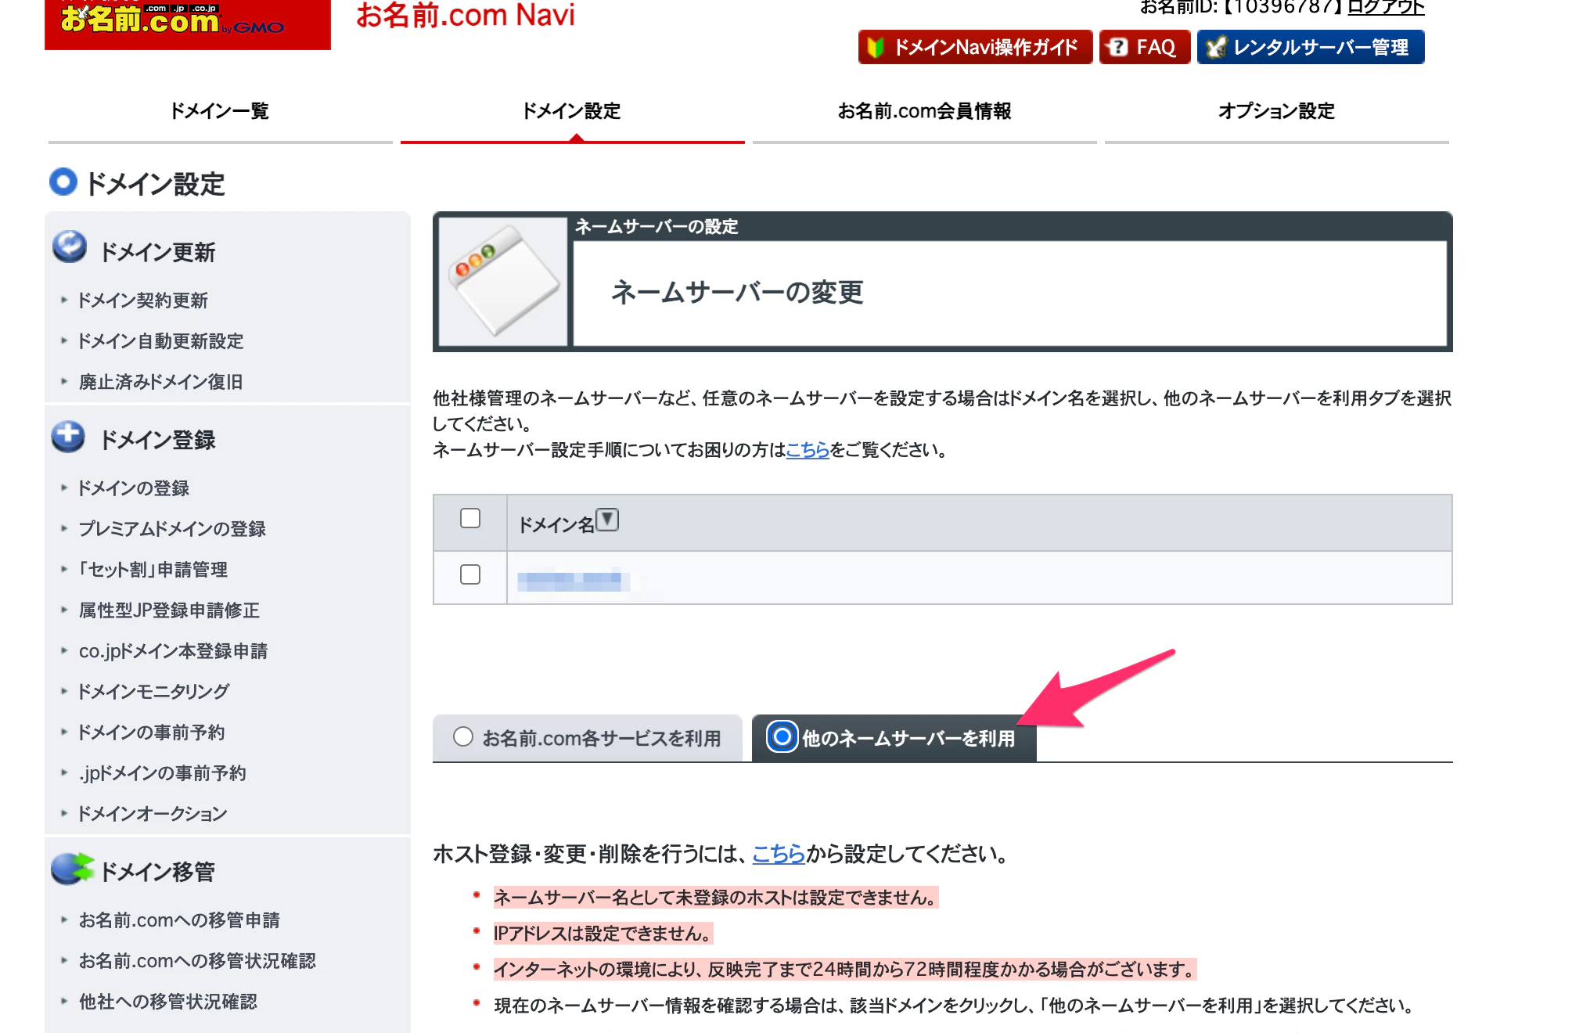Open ドメイン自動更新設定 in the sidebar
This screenshot has width=1590, height=1033.
click(160, 341)
